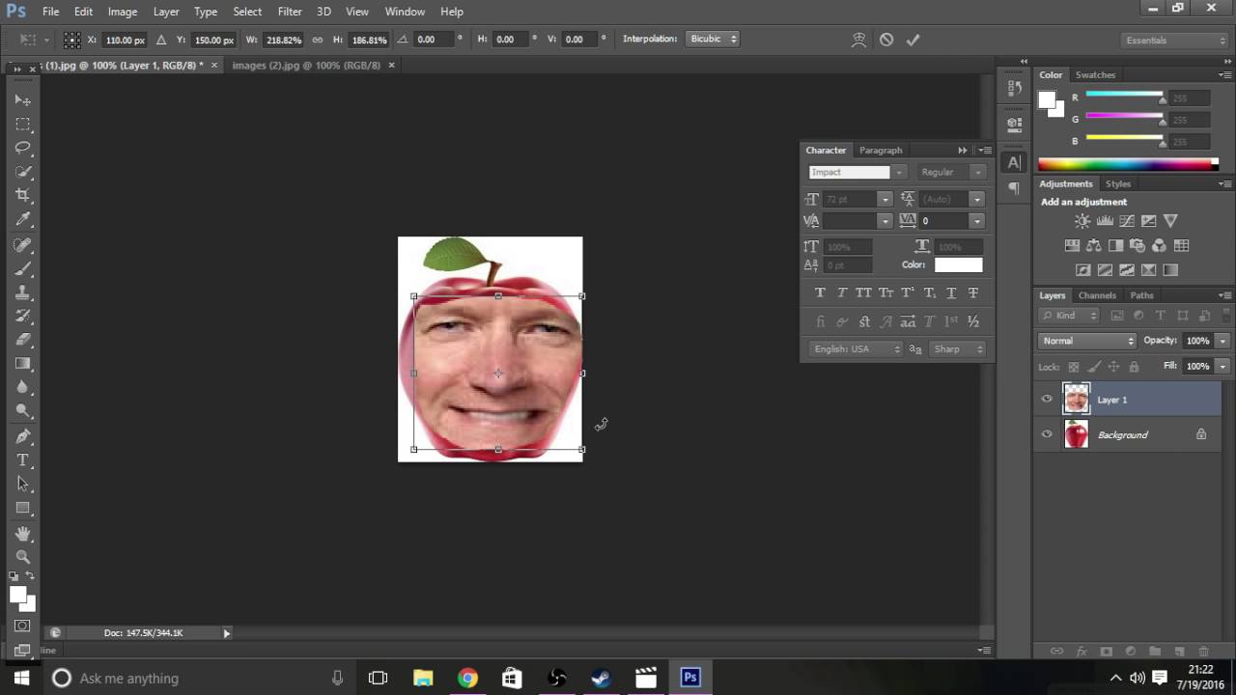The image size is (1236, 695).
Task: Select the Eraser tool
Action: tap(23, 340)
